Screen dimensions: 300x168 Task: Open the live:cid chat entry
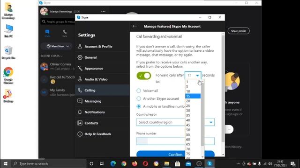point(58,79)
